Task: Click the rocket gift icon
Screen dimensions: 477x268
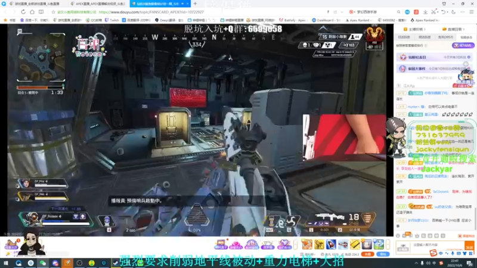Action: [331, 244]
